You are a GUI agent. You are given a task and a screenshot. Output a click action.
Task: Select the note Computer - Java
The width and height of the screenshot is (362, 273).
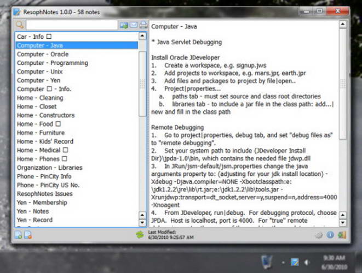coord(77,45)
